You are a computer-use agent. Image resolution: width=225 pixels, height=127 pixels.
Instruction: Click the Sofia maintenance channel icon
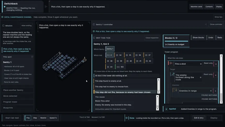pyautogui.click(x=2, y=17)
